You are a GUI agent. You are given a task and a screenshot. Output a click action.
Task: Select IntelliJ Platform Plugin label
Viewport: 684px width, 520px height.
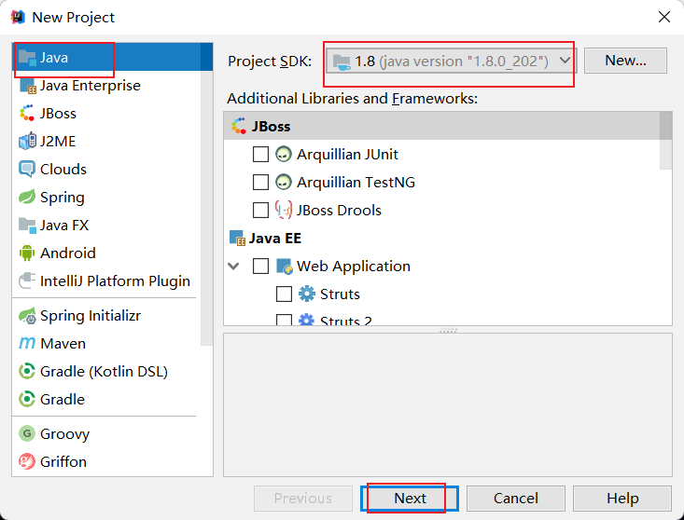pyautogui.click(x=115, y=281)
